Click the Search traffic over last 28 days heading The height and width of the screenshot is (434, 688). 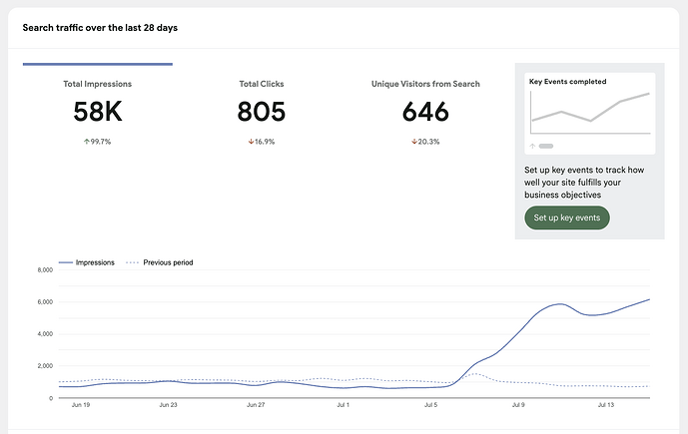coord(100,27)
